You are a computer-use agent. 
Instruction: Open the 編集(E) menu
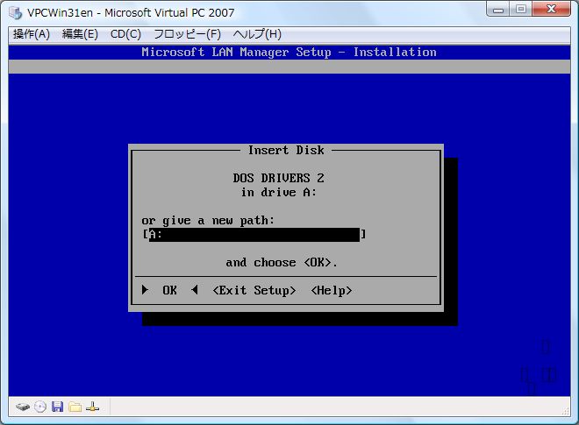[x=80, y=34]
